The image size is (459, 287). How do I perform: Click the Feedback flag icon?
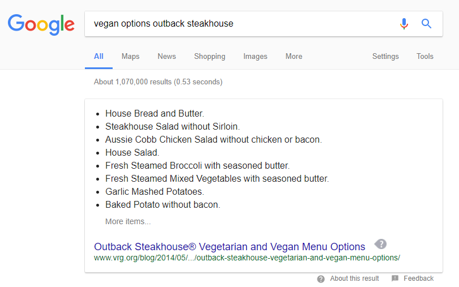click(x=395, y=278)
